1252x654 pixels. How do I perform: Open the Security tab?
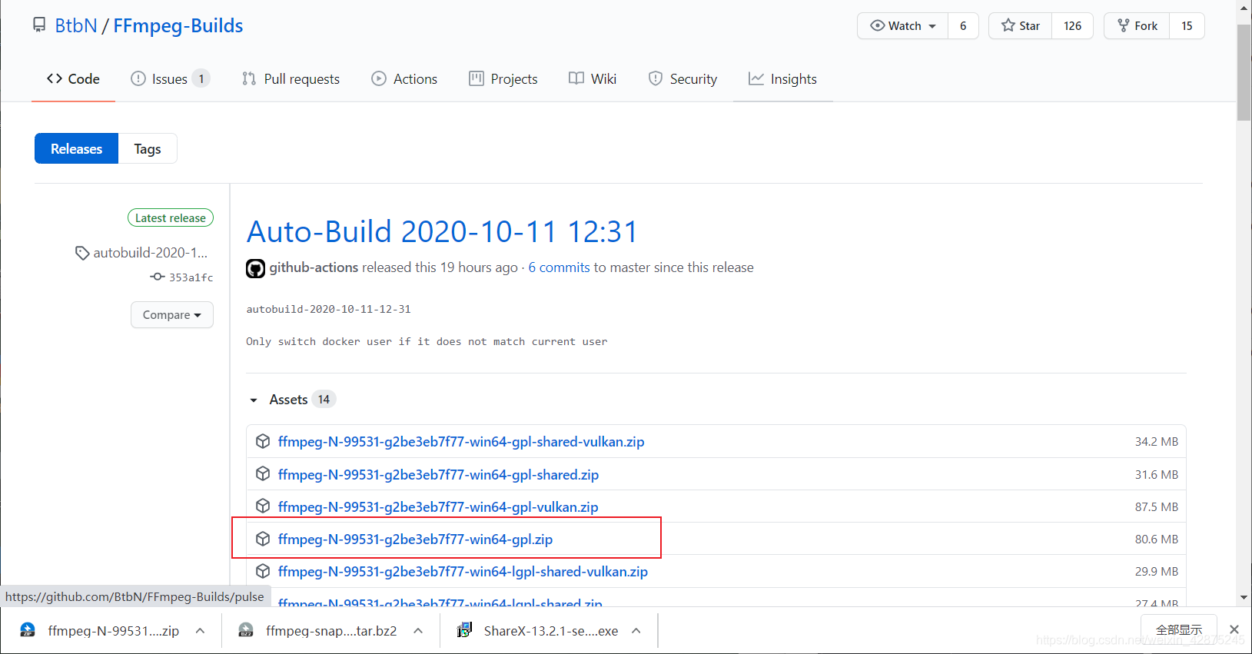(682, 78)
